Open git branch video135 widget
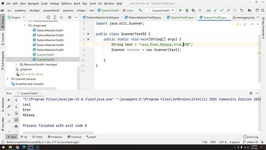 click(x=251, y=142)
